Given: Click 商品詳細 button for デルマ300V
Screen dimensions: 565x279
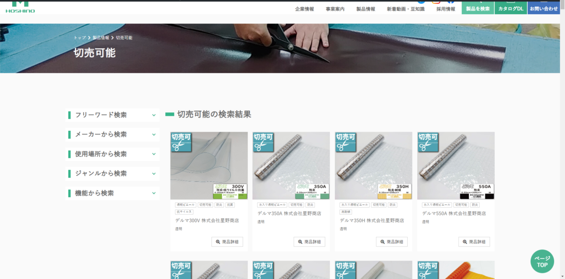Looking at the screenshot, I should (227, 242).
